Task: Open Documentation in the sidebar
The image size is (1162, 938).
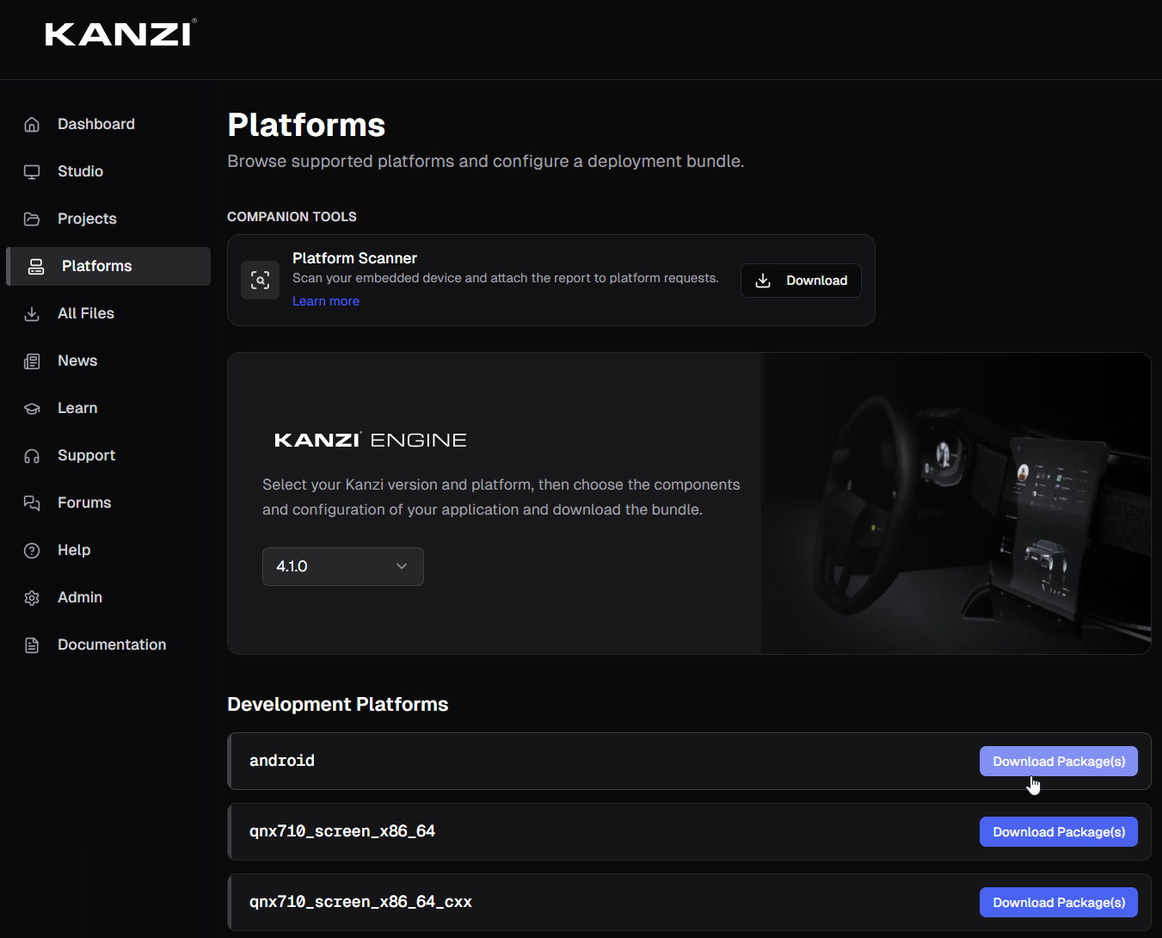Action: tap(108, 645)
